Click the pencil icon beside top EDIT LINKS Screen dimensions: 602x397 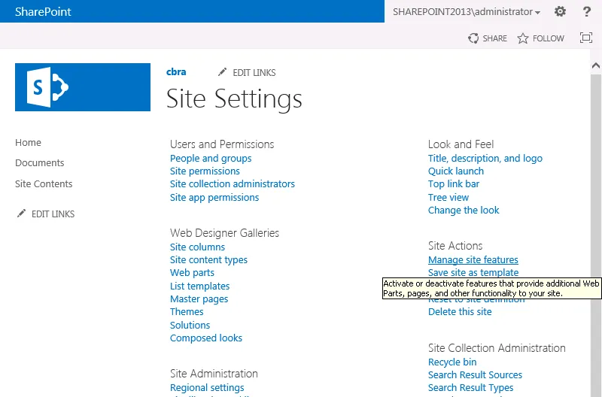point(222,71)
